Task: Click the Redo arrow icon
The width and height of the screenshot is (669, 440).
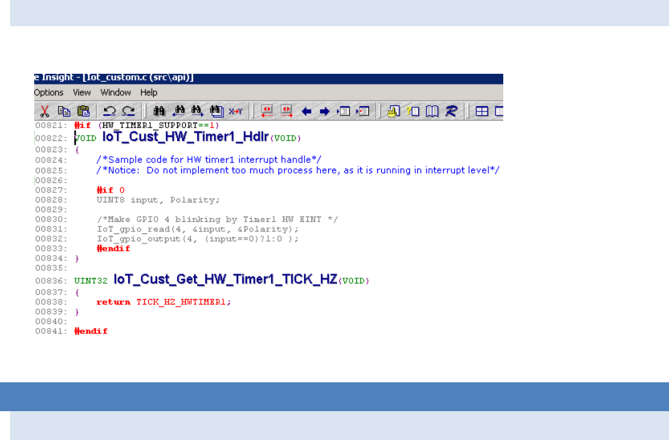Action: 128,111
